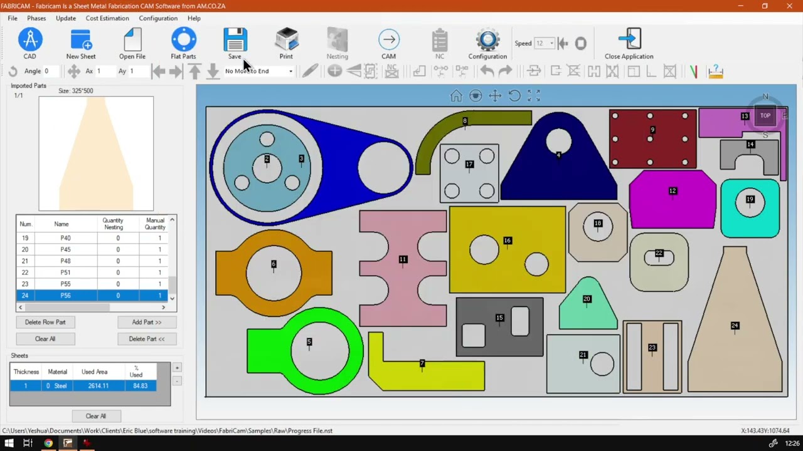Click the home view icon above sheet
The image size is (803, 451).
pyautogui.click(x=456, y=96)
